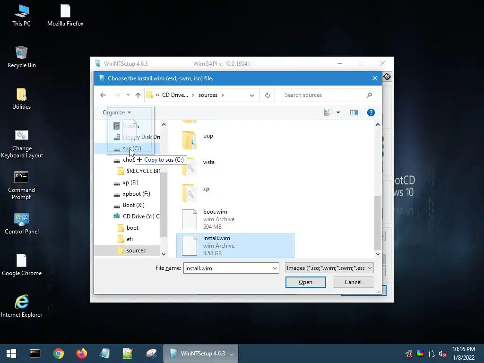Click the network tray icon
The width and height of the screenshot is (484, 363).
click(409, 354)
